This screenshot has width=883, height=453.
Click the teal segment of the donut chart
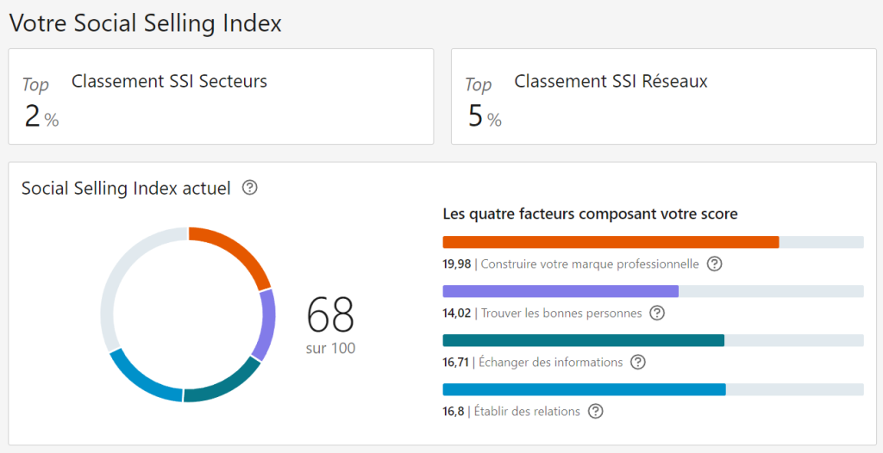(x=225, y=388)
